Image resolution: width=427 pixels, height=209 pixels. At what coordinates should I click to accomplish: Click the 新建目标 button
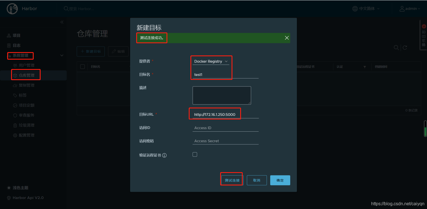click(91, 52)
